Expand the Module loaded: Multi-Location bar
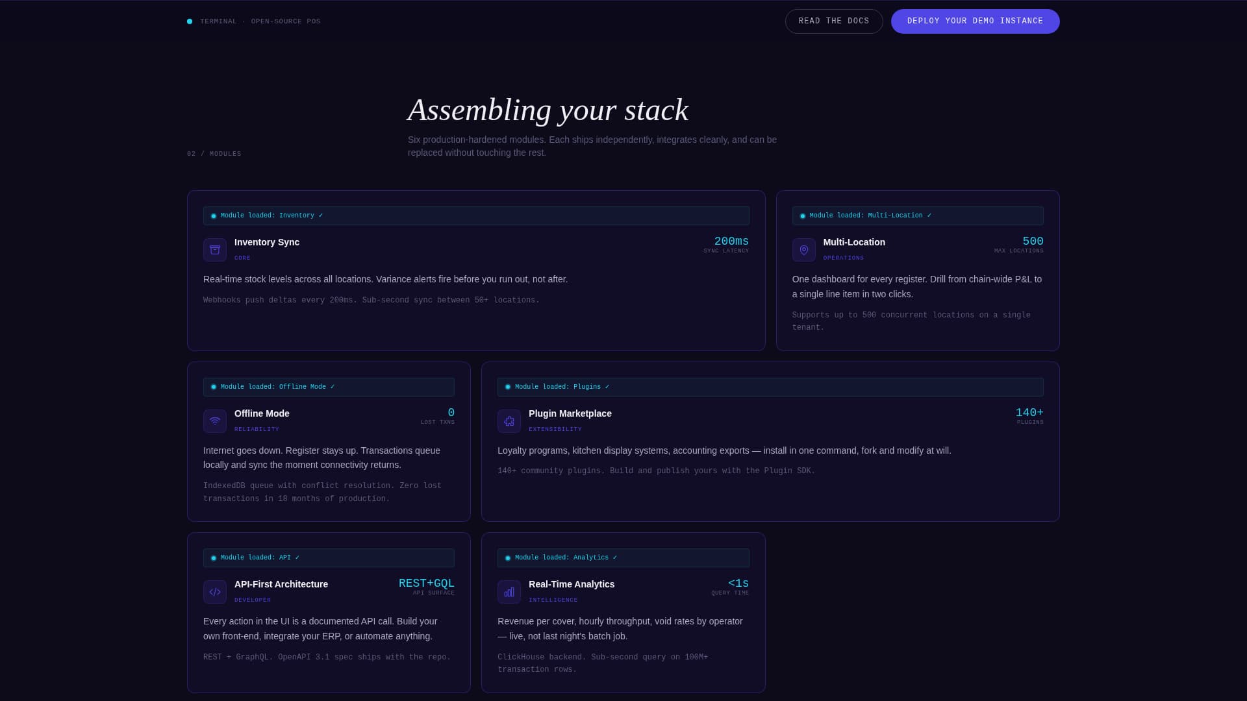This screenshot has width=1247, height=701. tap(917, 215)
